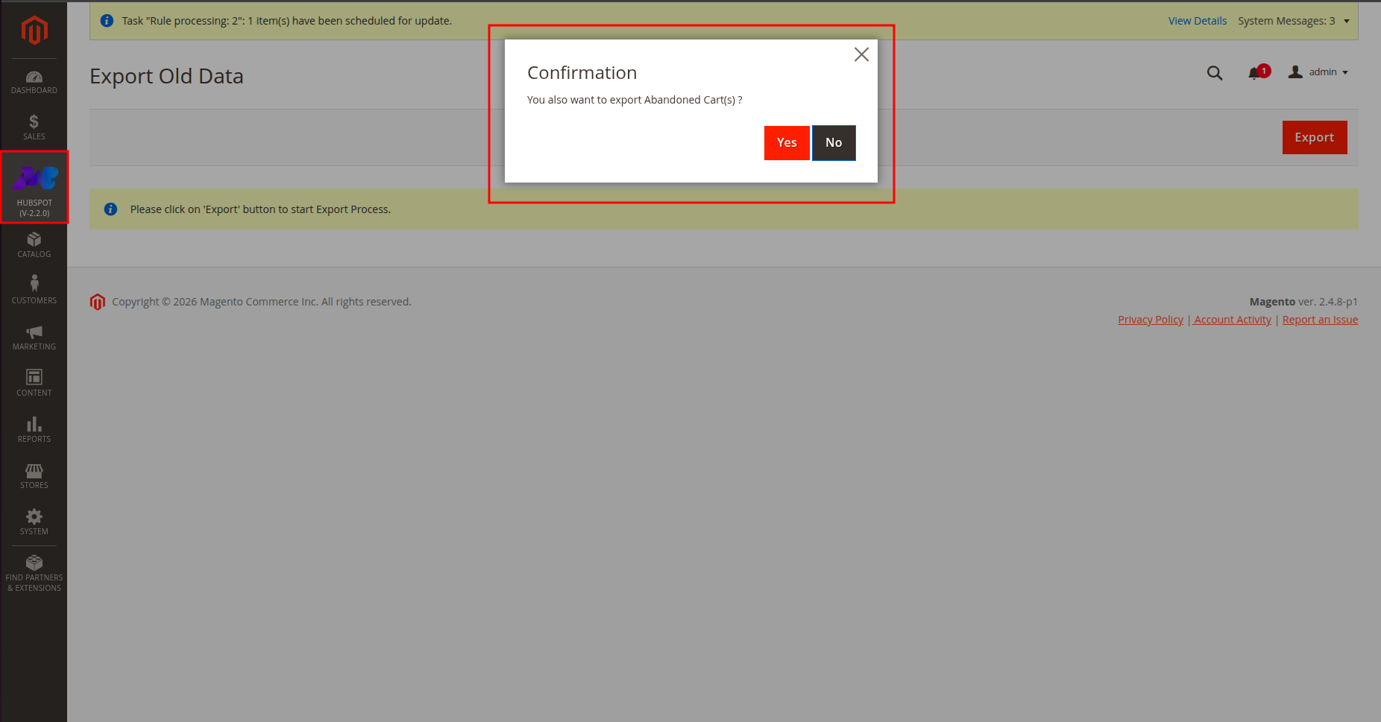
Task: Open the Content sidebar menu
Action: coord(34,383)
